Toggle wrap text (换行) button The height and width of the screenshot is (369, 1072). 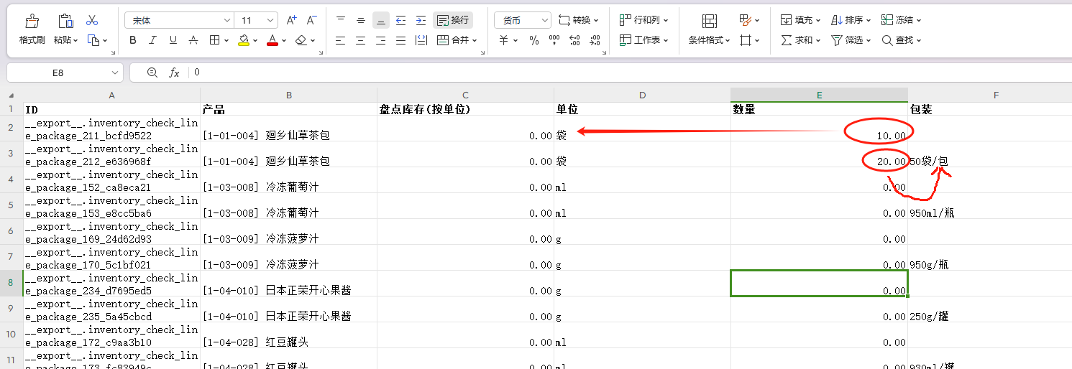(453, 20)
